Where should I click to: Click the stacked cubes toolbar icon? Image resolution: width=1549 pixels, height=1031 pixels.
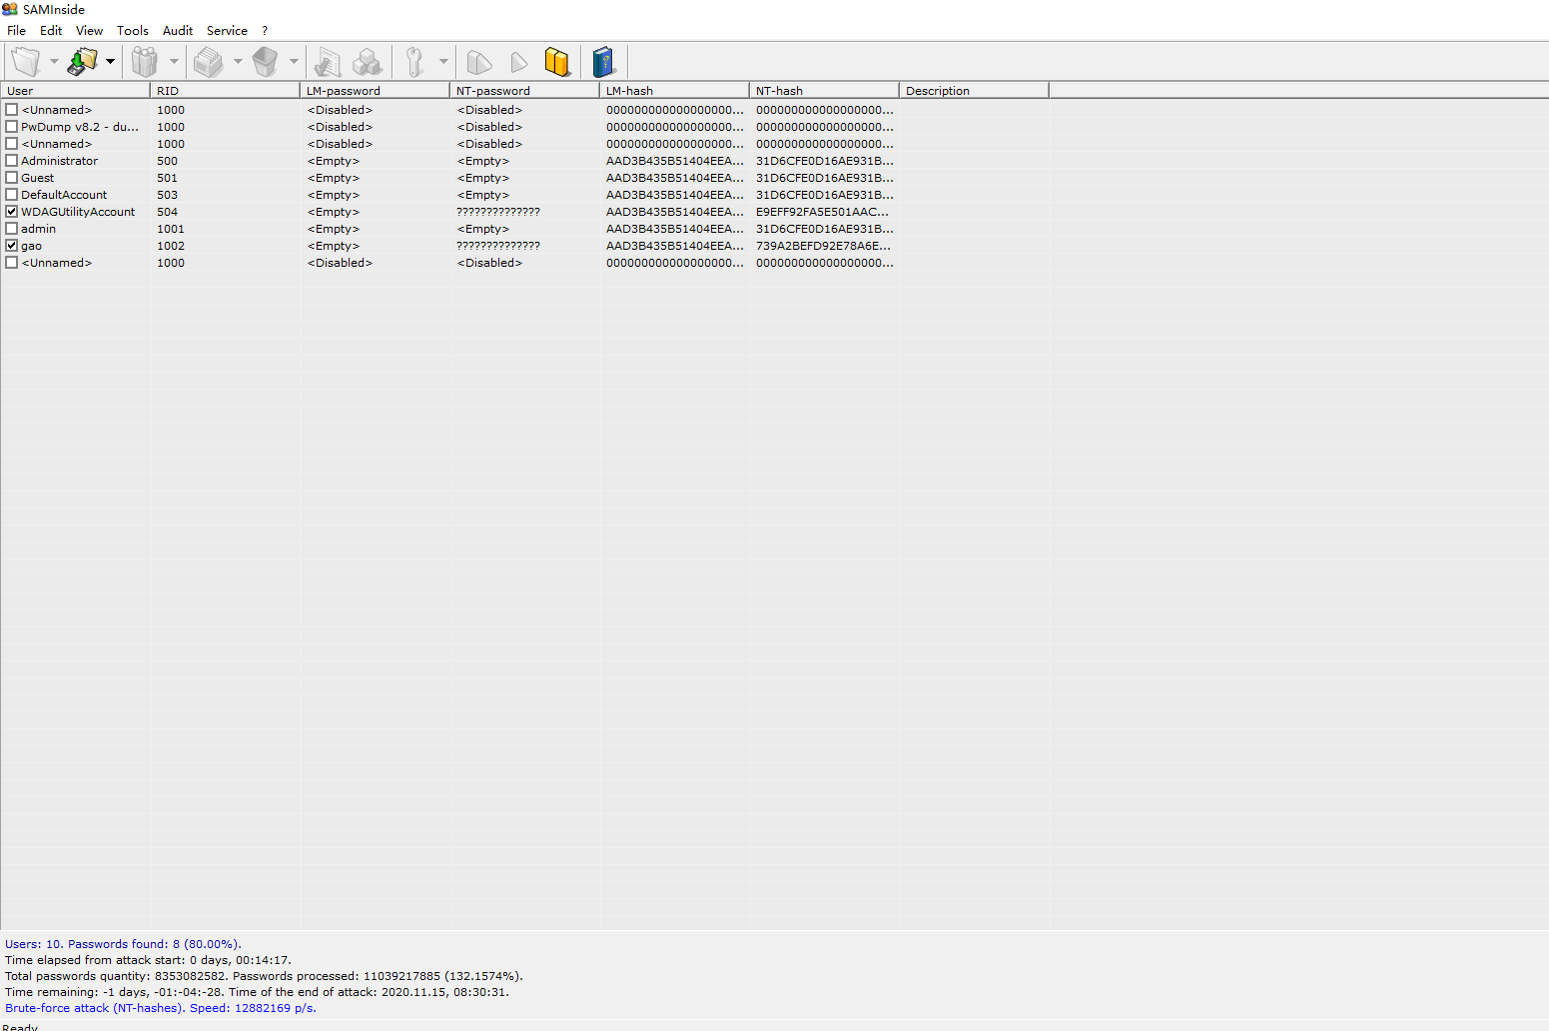pyautogui.click(x=369, y=62)
